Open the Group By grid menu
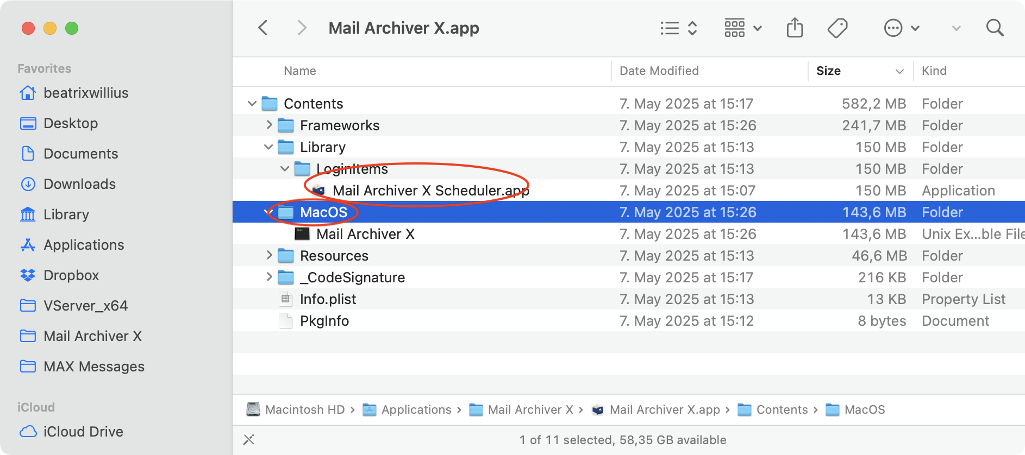This screenshot has width=1025, height=455. pyautogui.click(x=743, y=28)
